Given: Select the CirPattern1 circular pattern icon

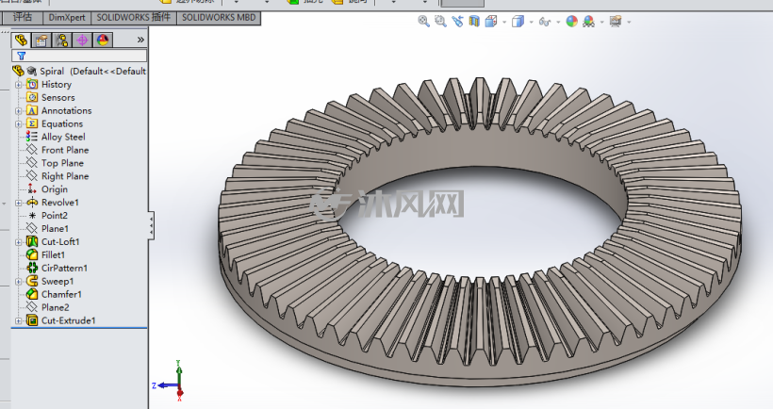Looking at the screenshot, I should point(32,268).
